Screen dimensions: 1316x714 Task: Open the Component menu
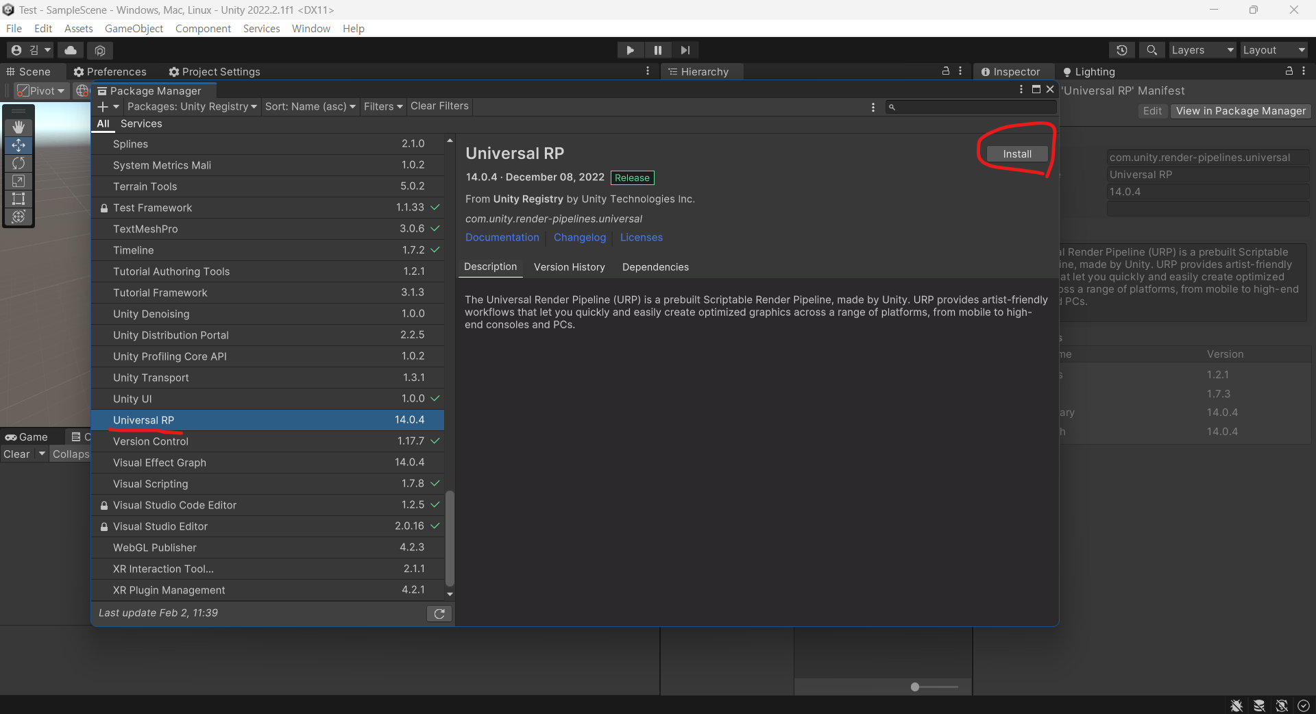tap(203, 28)
